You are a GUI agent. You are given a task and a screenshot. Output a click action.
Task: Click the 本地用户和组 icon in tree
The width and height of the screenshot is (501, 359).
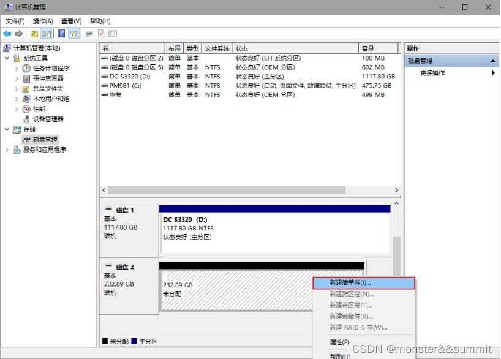coord(26,99)
